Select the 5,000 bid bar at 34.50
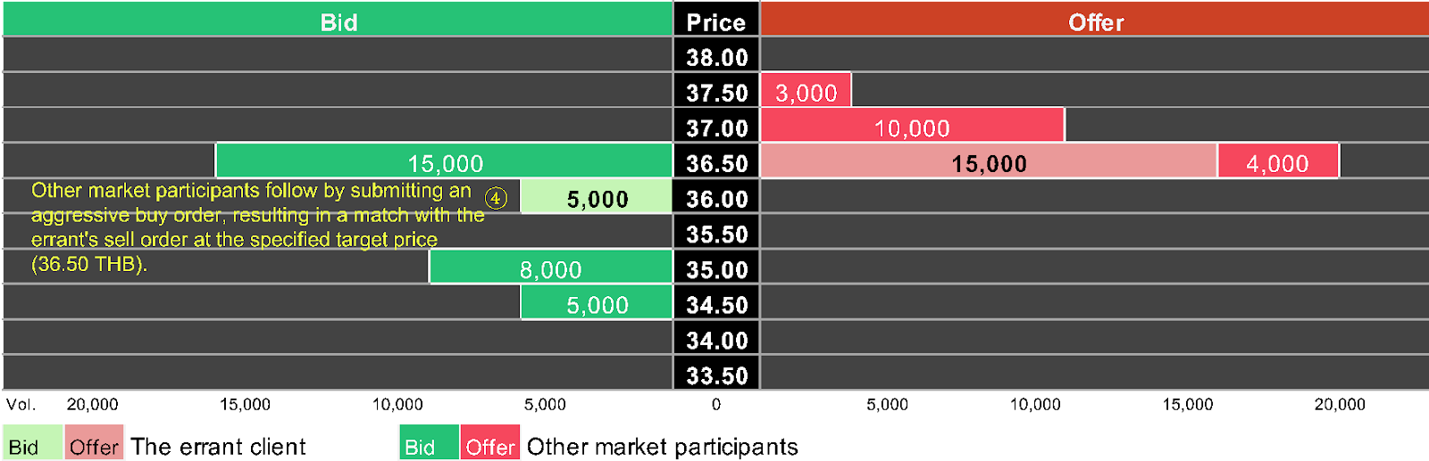1429x461 pixels. click(597, 304)
